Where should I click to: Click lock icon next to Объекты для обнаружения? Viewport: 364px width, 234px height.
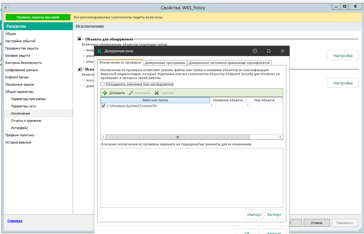tap(80, 39)
